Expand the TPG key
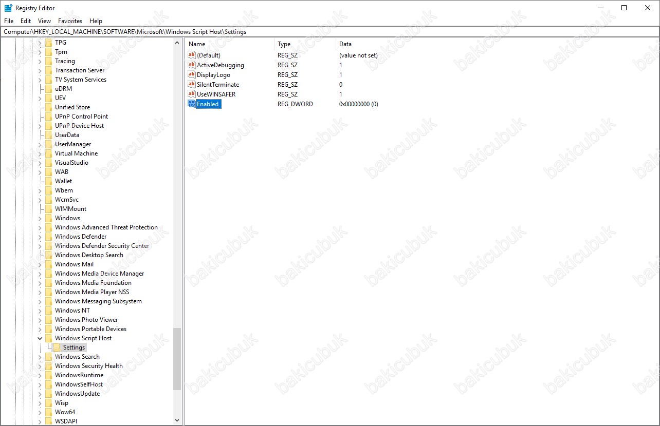The height and width of the screenshot is (426, 660). coord(40,43)
